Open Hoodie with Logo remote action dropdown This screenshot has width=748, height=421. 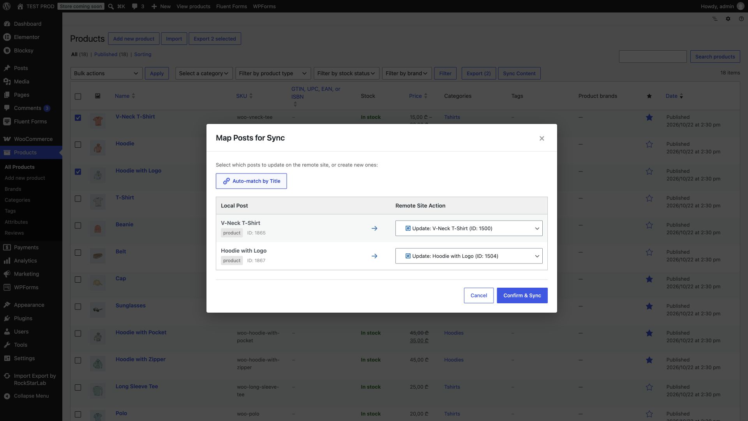[x=469, y=256]
